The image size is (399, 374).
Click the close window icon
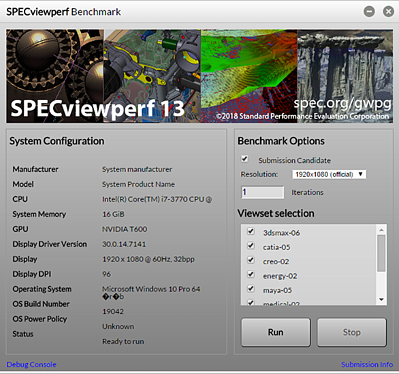pyautogui.click(x=388, y=12)
